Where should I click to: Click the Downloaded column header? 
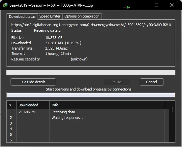coord(33,105)
